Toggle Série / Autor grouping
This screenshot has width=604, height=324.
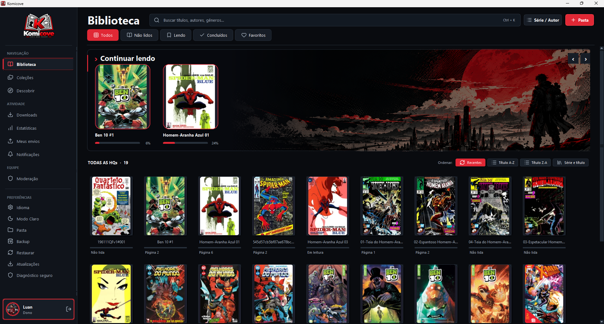pos(543,20)
